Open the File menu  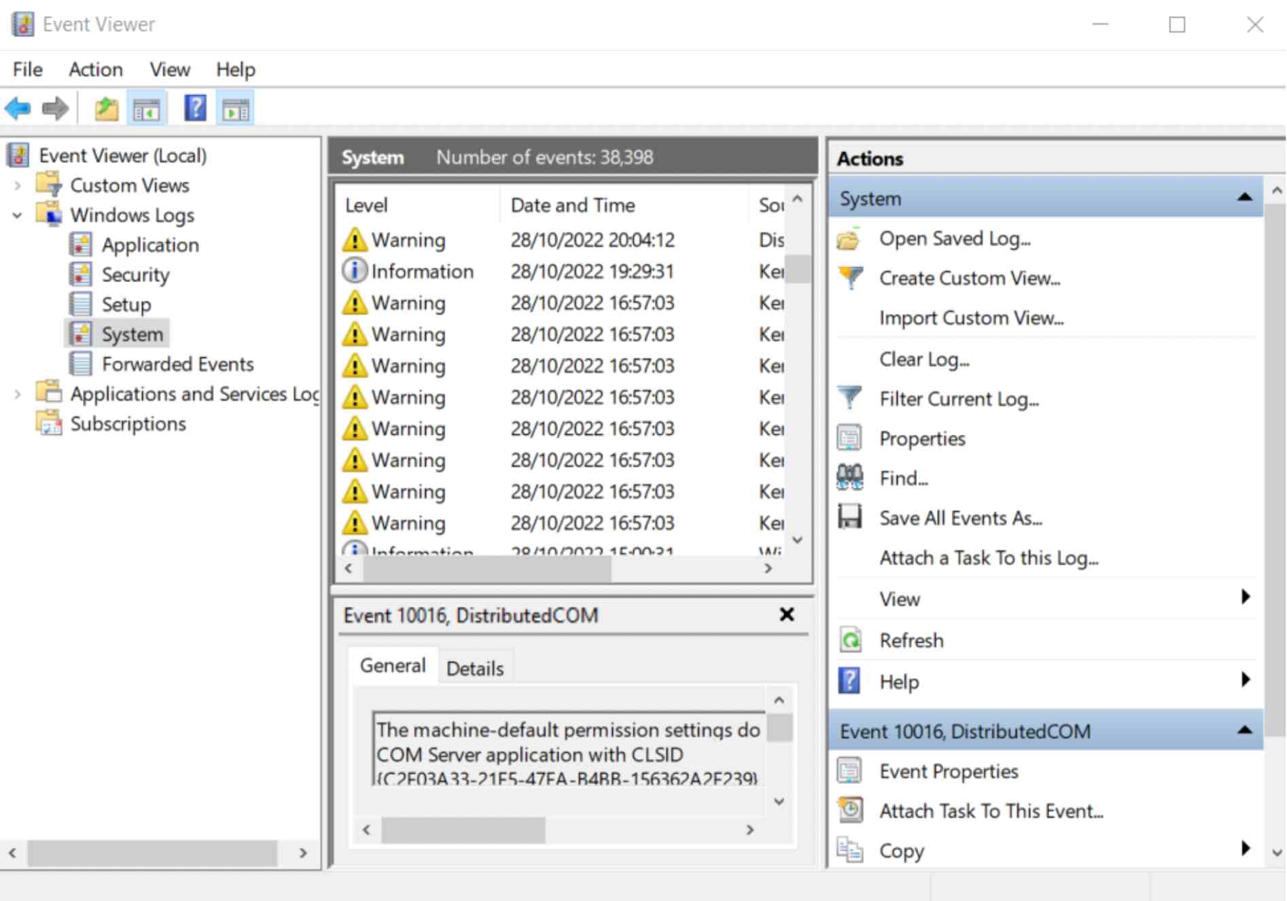tap(28, 69)
